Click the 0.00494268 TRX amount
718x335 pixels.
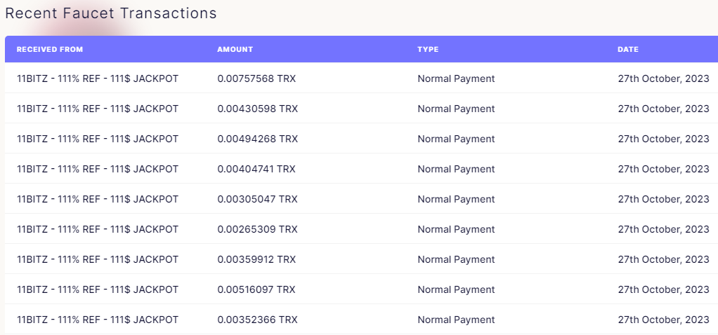point(257,139)
